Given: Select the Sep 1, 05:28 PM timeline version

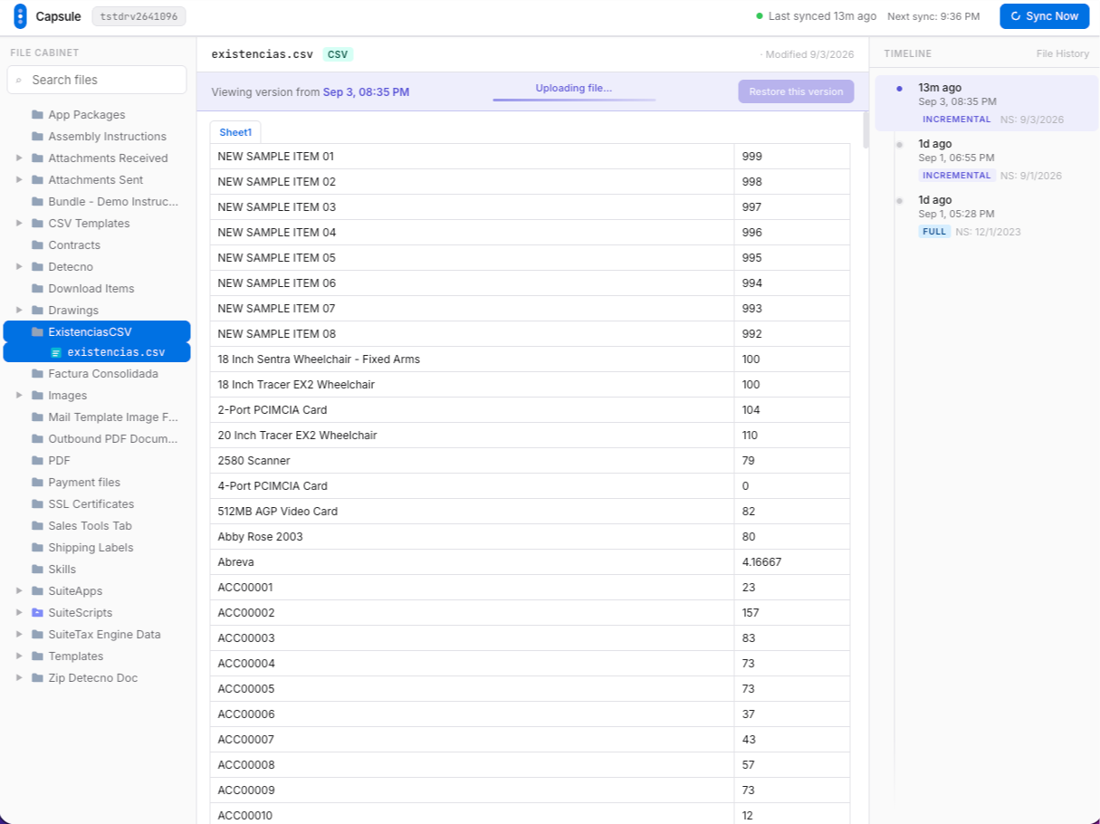Looking at the screenshot, I should [987, 216].
